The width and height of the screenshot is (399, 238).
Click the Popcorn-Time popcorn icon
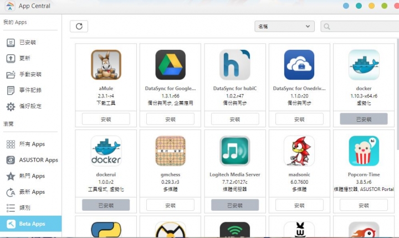[364, 151]
